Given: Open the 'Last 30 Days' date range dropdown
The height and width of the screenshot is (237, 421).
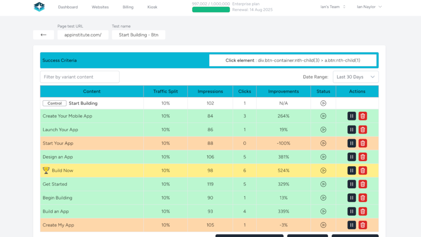Looking at the screenshot, I should [355, 77].
